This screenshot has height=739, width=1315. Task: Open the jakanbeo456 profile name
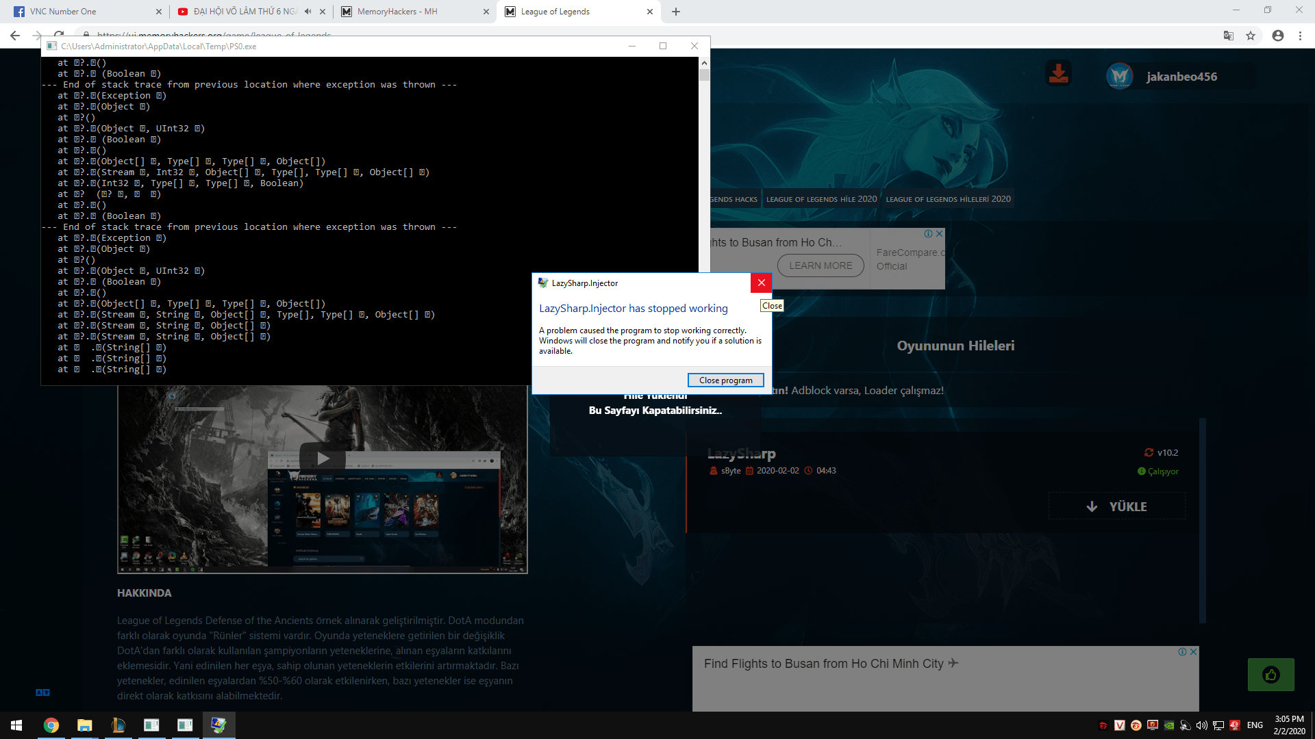coord(1182,77)
